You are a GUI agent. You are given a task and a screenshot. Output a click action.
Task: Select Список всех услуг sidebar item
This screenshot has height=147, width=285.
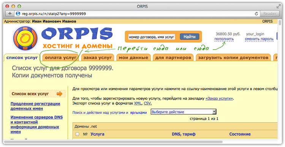point(38,94)
